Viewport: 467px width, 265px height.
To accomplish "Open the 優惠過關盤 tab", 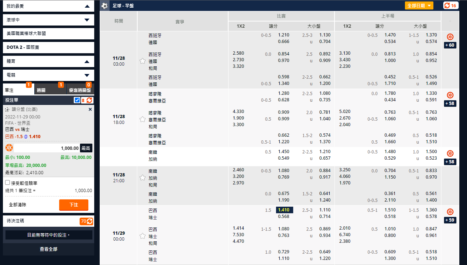I will (x=80, y=90).
